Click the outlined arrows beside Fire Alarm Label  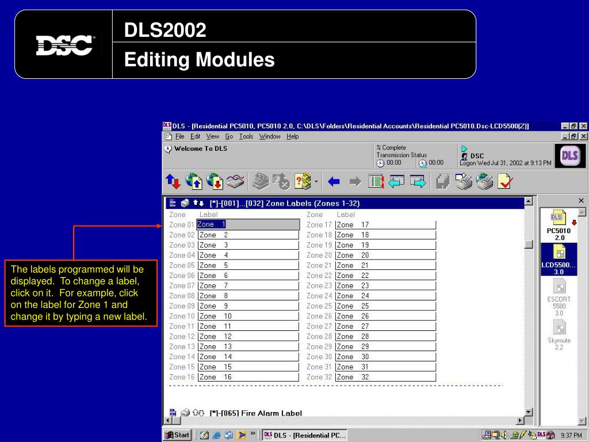198,413
